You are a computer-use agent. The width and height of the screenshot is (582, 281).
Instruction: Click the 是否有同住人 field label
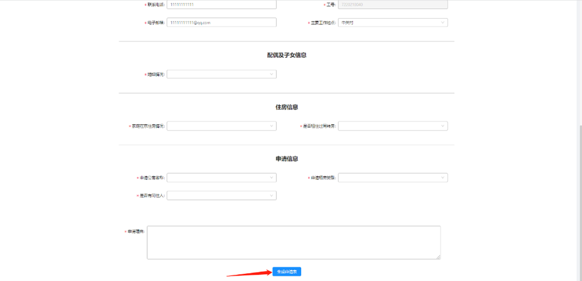(151, 196)
